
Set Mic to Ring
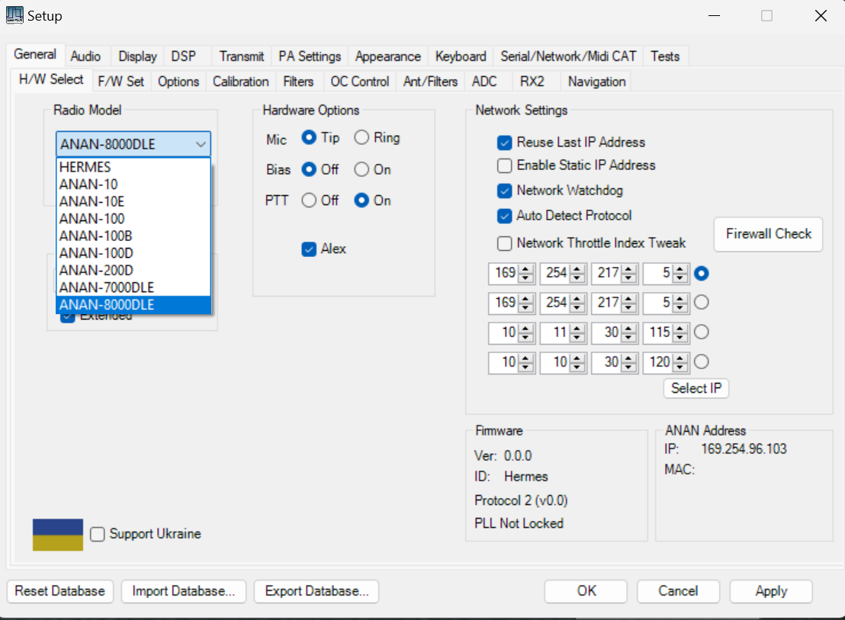pyautogui.click(x=360, y=138)
